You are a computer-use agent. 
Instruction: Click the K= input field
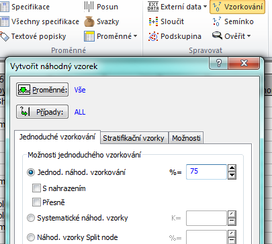(x=206, y=218)
